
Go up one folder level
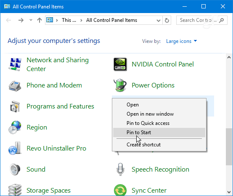(40, 20)
